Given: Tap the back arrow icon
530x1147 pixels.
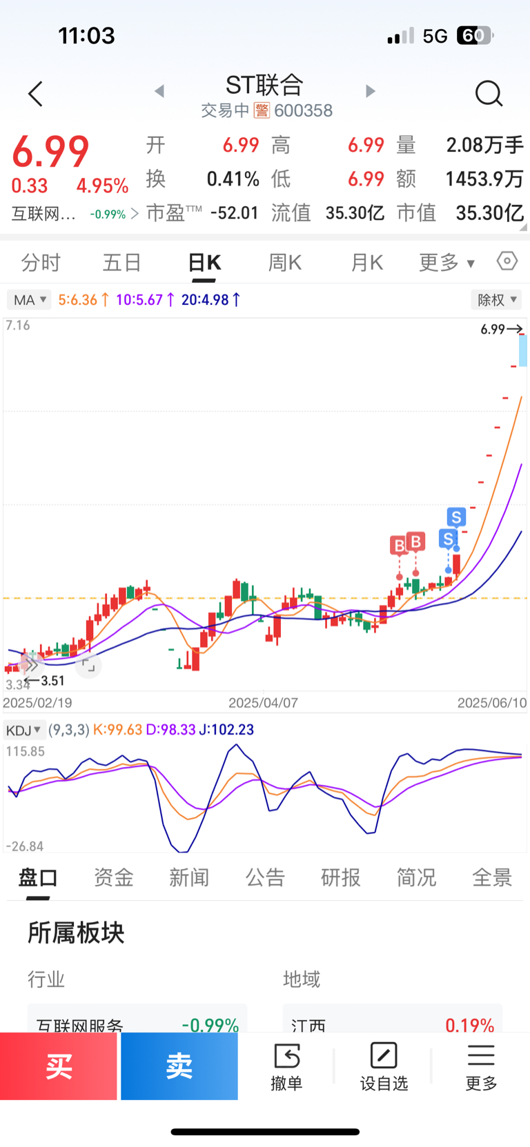Looking at the screenshot, I should pyautogui.click(x=35, y=94).
